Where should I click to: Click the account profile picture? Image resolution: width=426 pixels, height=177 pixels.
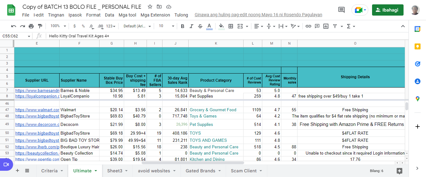click(415, 10)
